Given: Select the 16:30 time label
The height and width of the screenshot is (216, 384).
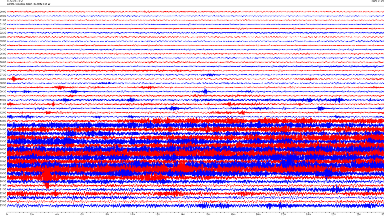Looking at the screenshot, I should (x=3, y=149).
